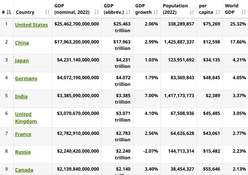Image resolution: width=248 pixels, height=175 pixels.
Task: Click the India link
Action: tap(21, 96)
